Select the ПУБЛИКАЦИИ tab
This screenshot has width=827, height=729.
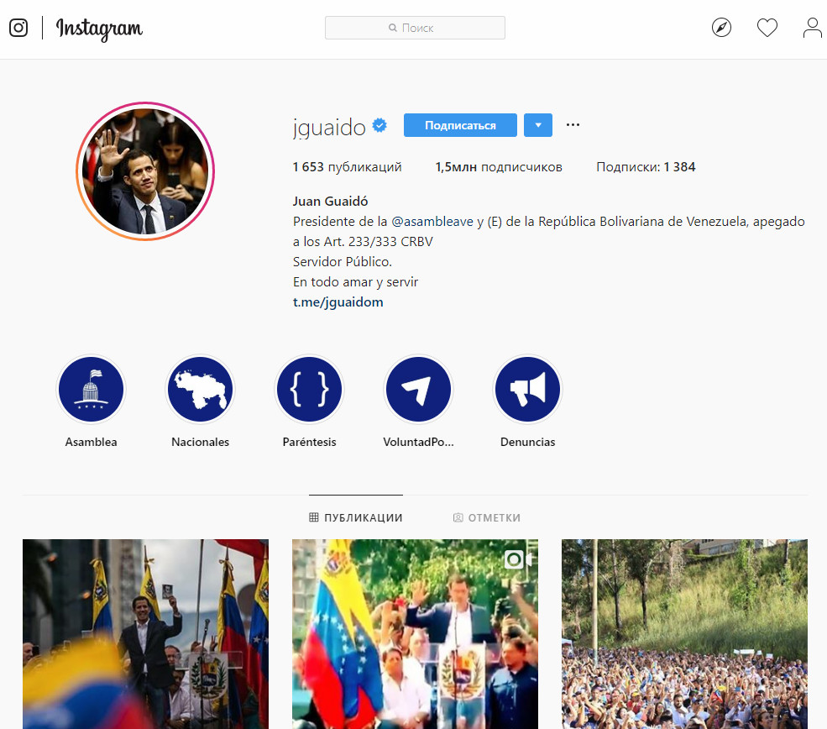click(x=356, y=517)
